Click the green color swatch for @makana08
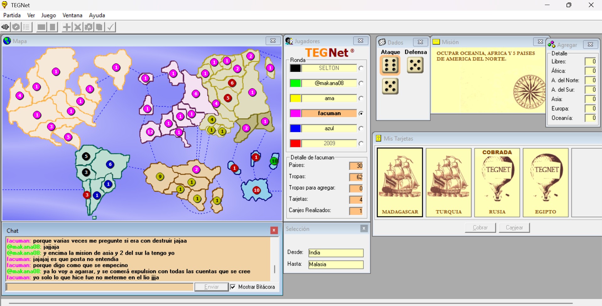Image resolution: width=602 pixels, height=306 pixels. point(295,83)
